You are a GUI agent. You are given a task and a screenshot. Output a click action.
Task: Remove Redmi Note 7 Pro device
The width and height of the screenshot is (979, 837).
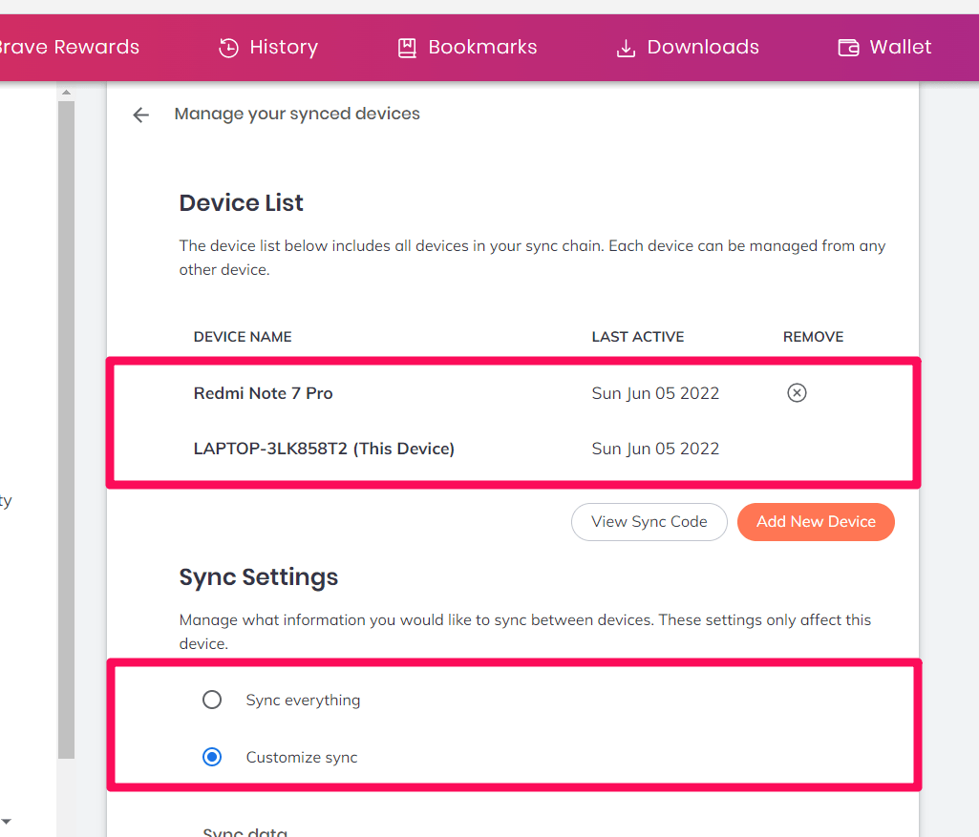pos(797,393)
